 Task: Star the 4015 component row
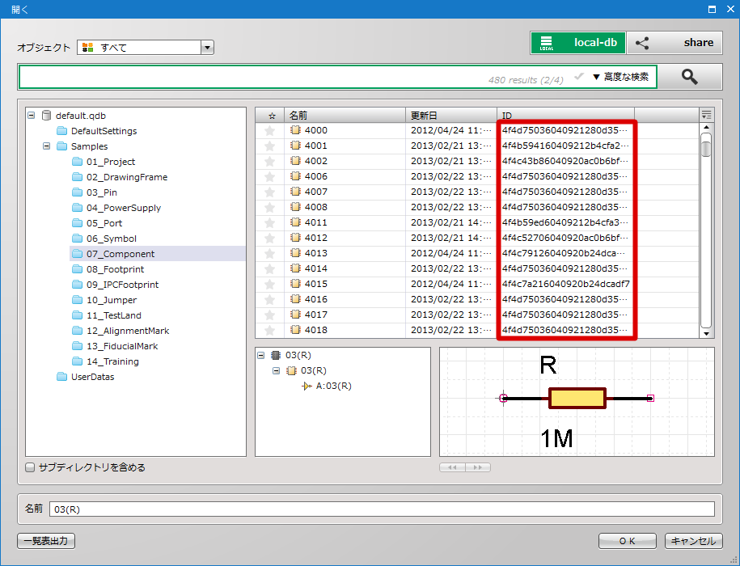[269, 284]
